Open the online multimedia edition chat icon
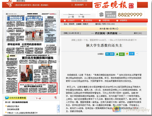The height and width of the screenshot is (116, 152). 7,98
